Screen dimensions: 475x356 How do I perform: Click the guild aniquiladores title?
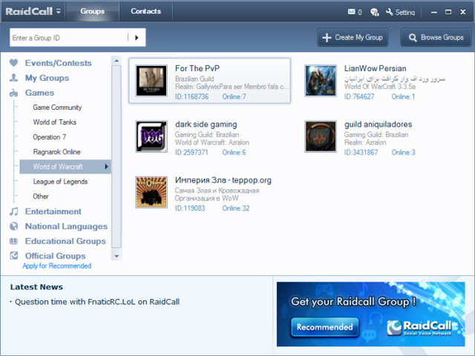point(378,125)
